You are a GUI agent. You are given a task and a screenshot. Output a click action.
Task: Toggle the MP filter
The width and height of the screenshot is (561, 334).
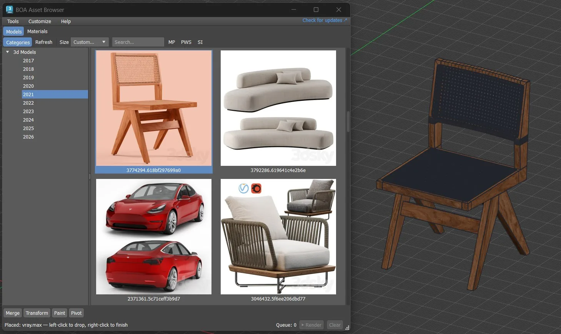pos(172,42)
